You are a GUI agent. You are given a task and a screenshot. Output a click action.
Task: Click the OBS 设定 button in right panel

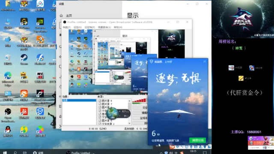(140, 108)
